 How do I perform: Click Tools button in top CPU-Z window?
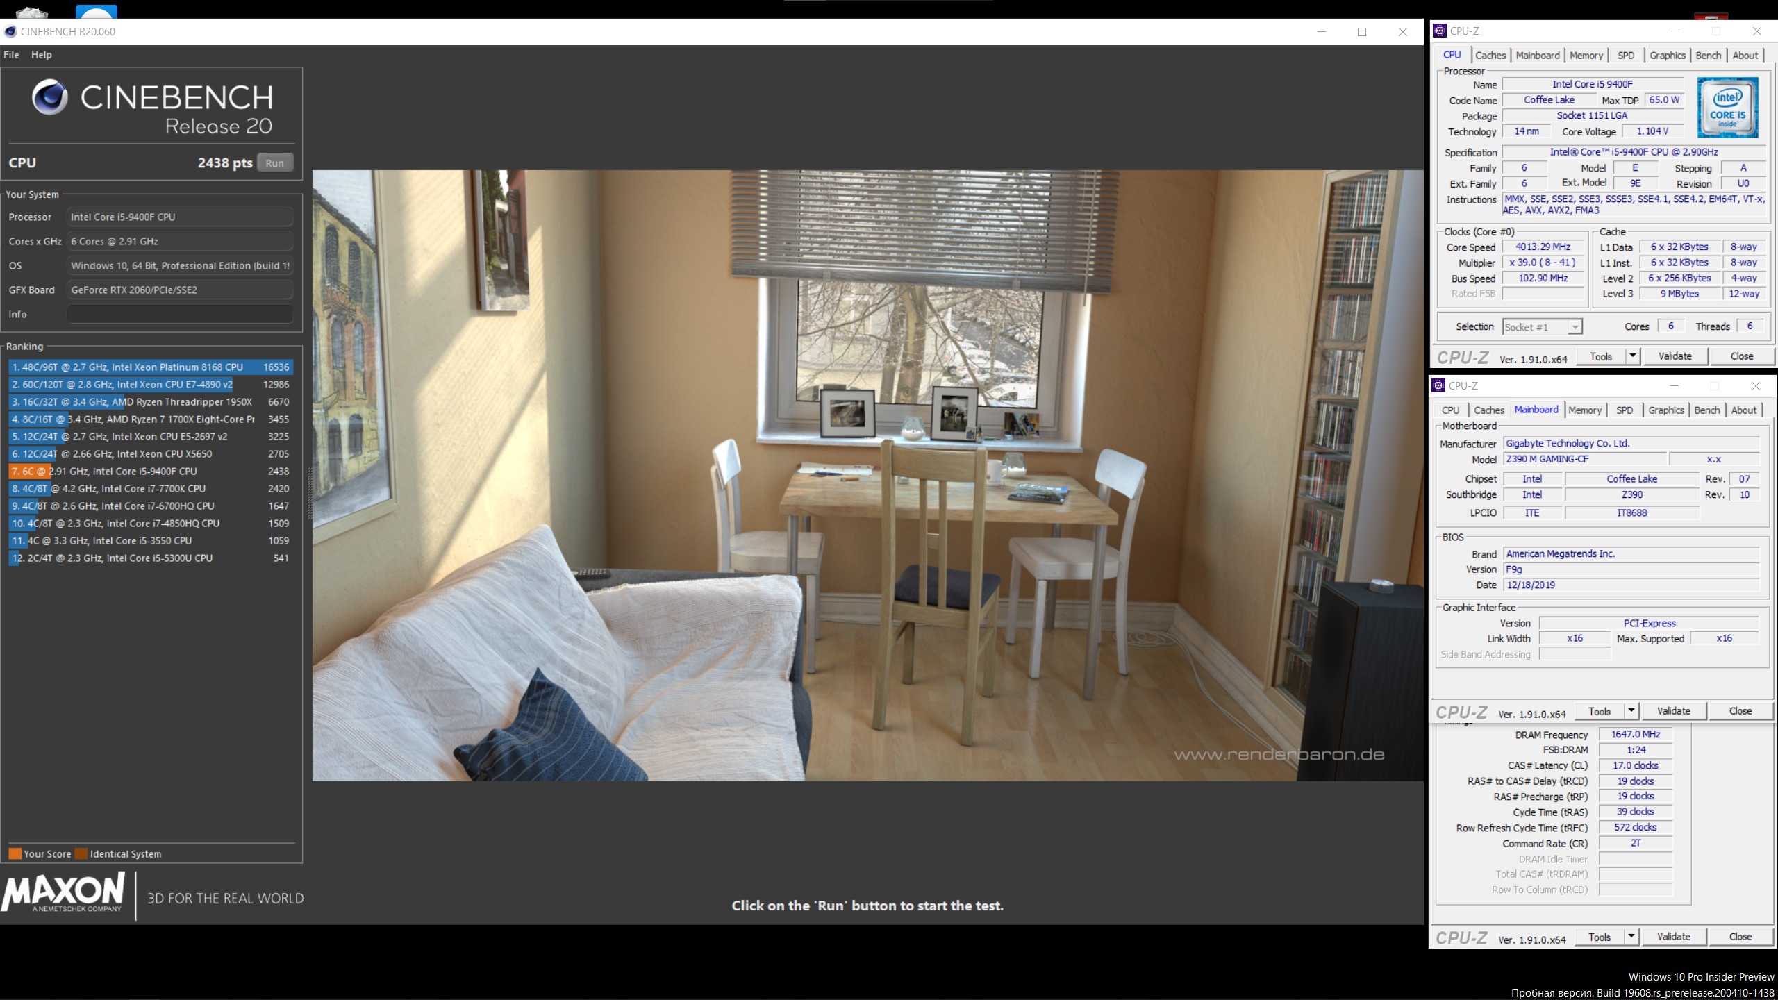[1600, 356]
